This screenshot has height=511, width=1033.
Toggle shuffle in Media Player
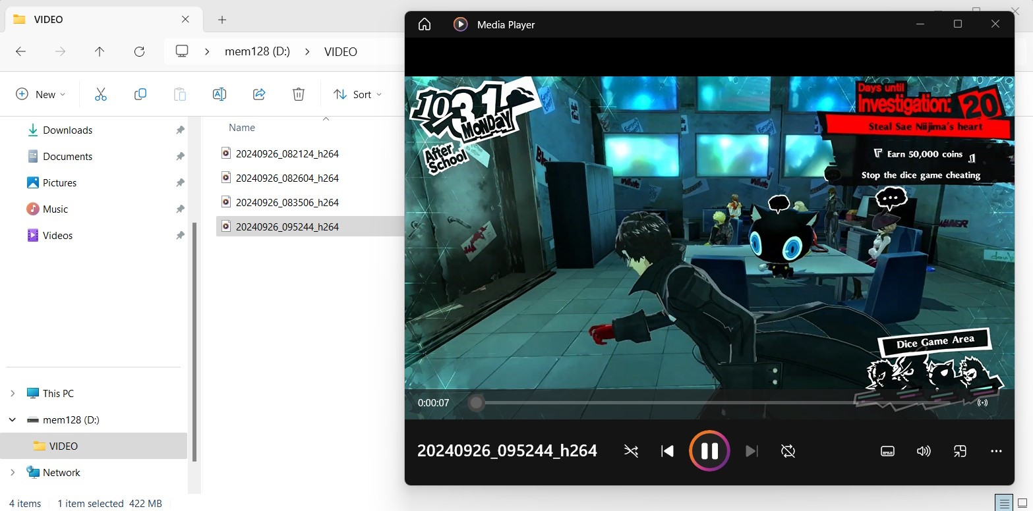tap(631, 451)
